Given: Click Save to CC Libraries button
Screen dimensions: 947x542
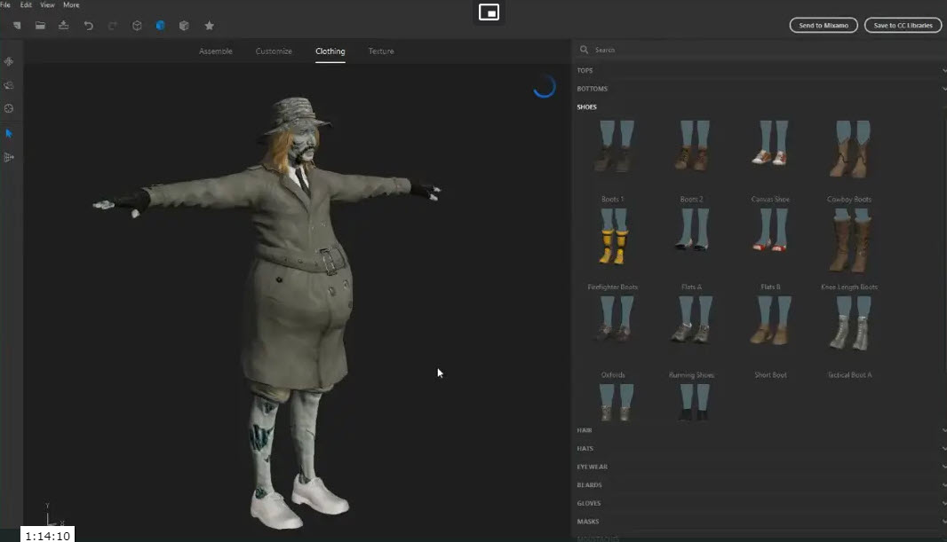Looking at the screenshot, I should point(903,26).
